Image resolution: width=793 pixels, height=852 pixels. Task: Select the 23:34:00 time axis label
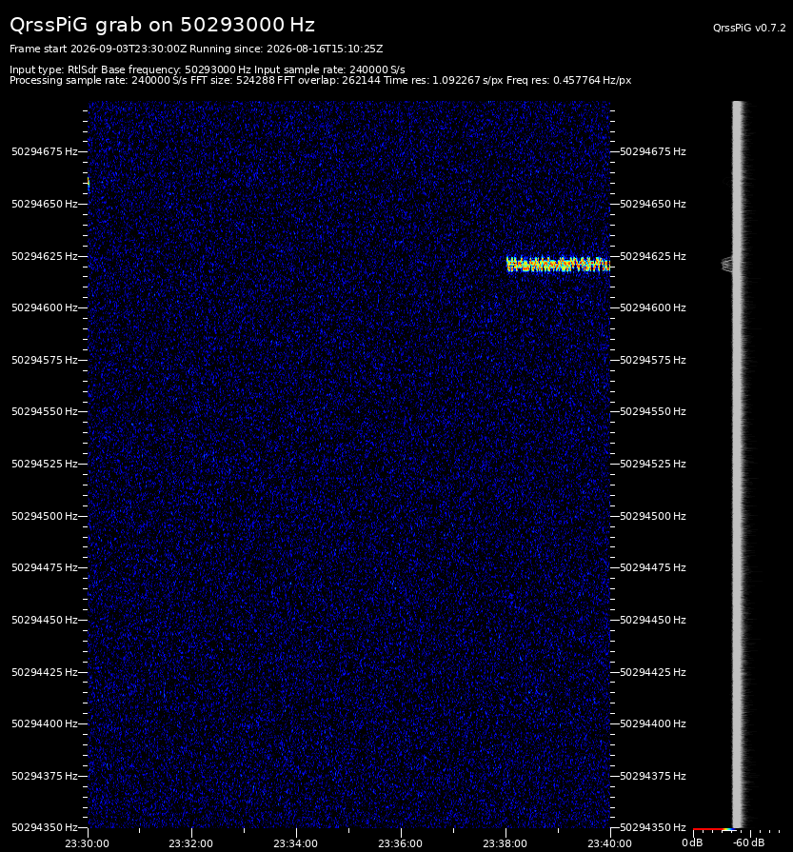(x=296, y=843)
